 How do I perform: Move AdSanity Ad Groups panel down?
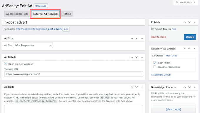pos(189,49)
